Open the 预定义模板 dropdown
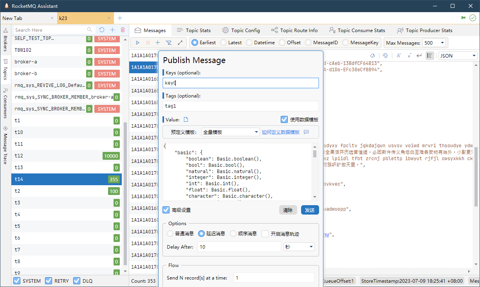480x287 pixels. click(230, 132)
